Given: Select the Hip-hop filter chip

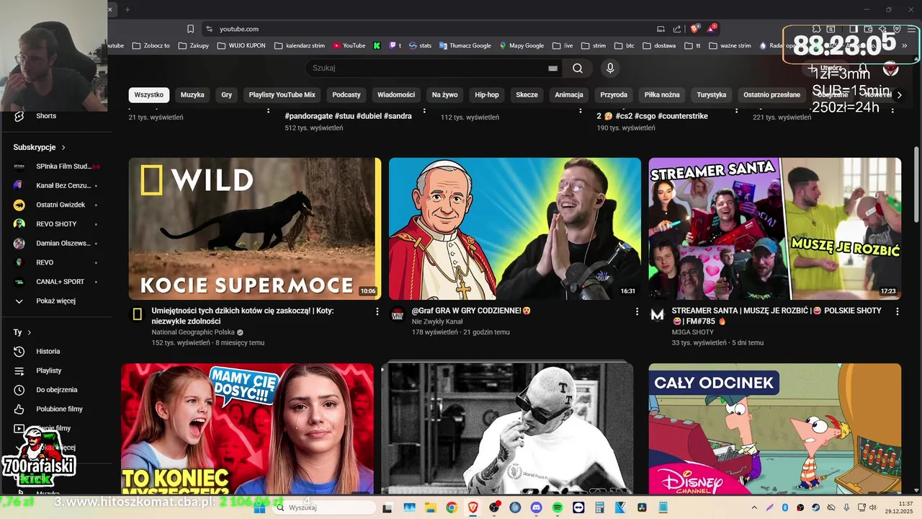Looking at the screenshot, I should pos(487,94).
